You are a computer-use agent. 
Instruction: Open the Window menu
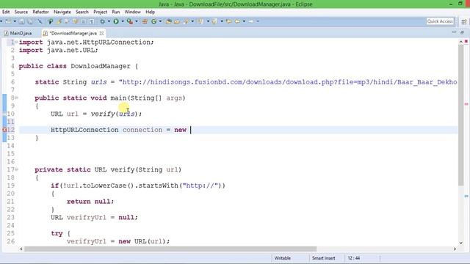coord(132,12)
